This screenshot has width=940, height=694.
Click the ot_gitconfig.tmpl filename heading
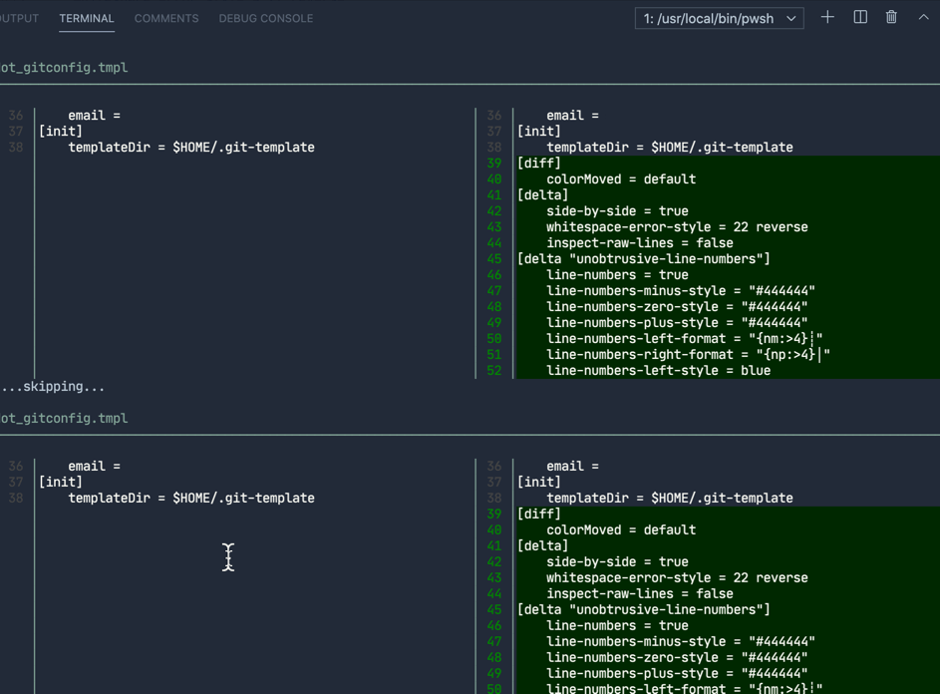coord(64,68)
